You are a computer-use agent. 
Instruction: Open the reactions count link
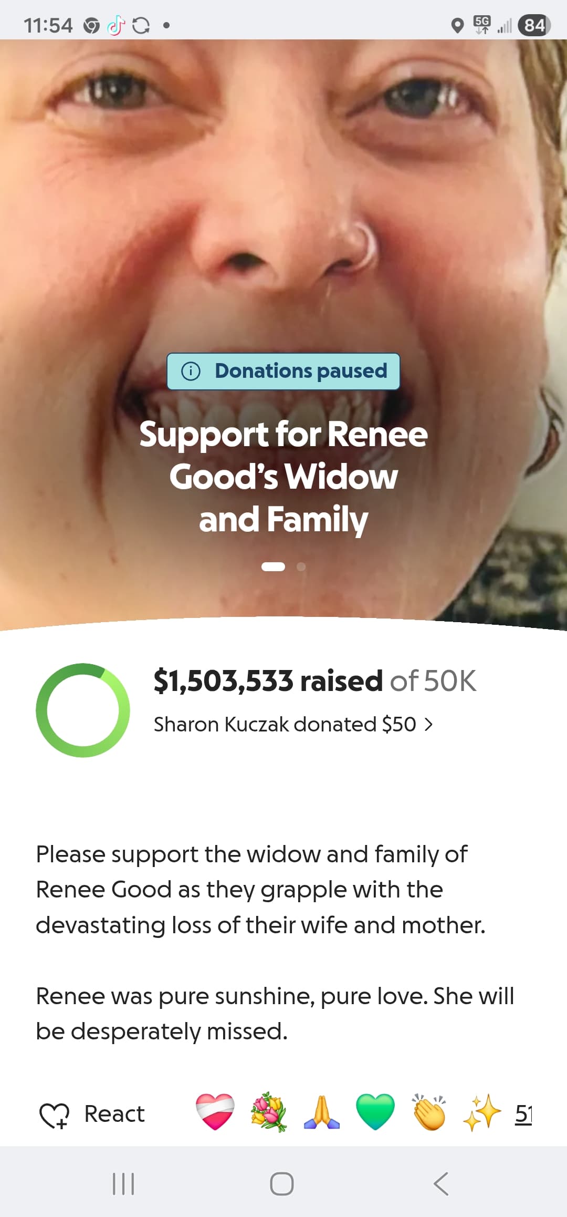[x=523, y=1113]
